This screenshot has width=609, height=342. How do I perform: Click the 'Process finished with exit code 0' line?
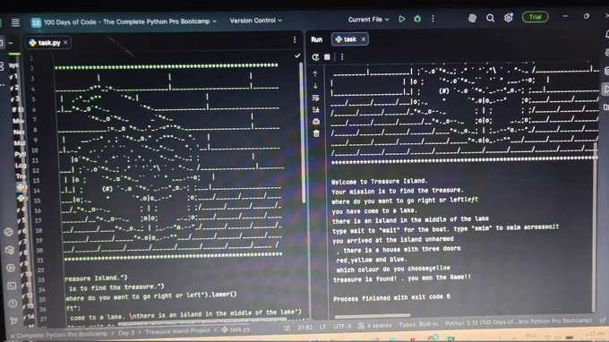click(x=391, y=298)
